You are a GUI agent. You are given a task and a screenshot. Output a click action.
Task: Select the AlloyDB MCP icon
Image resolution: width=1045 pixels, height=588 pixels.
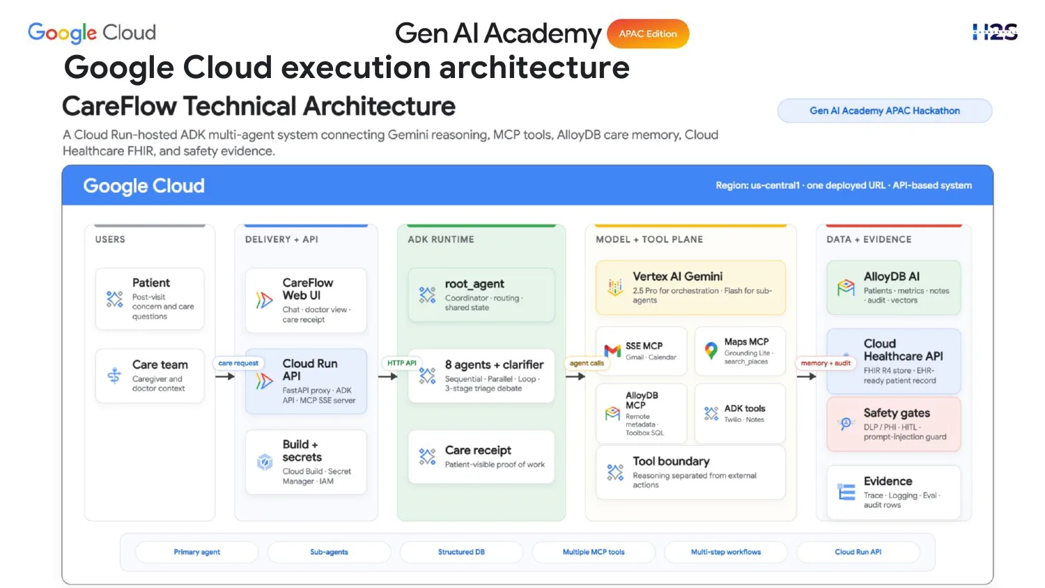click(x=612, y=413)
